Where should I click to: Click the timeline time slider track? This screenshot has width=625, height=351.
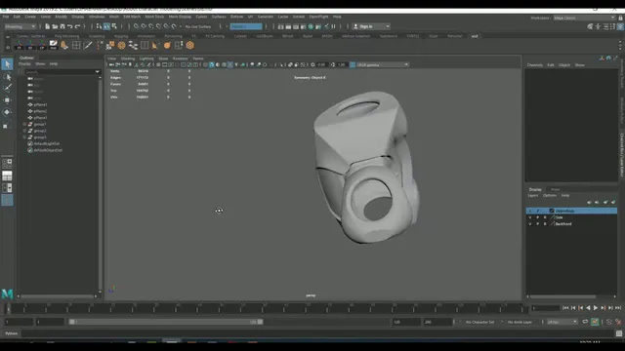pyautogui.click(x=267, y=308)
